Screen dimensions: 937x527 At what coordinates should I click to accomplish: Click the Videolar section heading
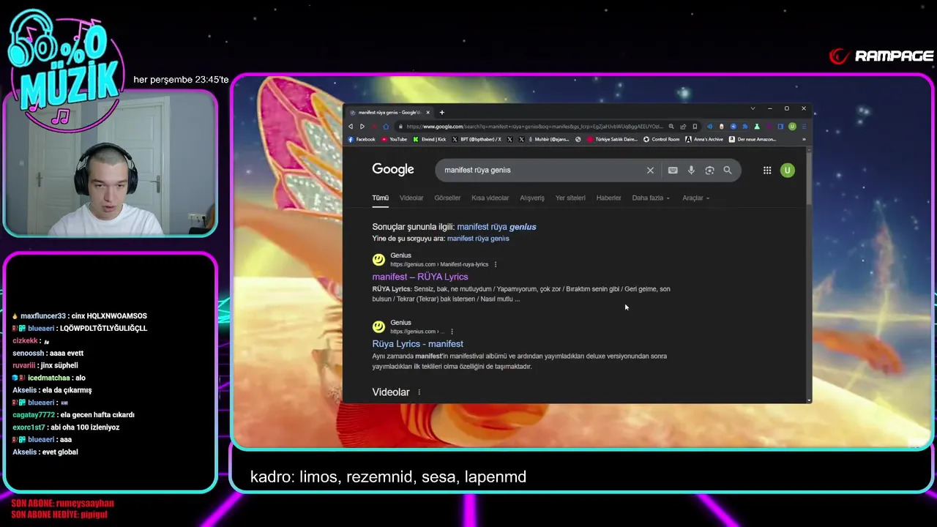(391, 392)
